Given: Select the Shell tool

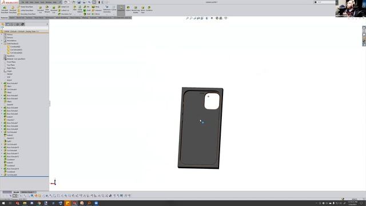Looking at the screenshot, I should [x=87, y=14].
